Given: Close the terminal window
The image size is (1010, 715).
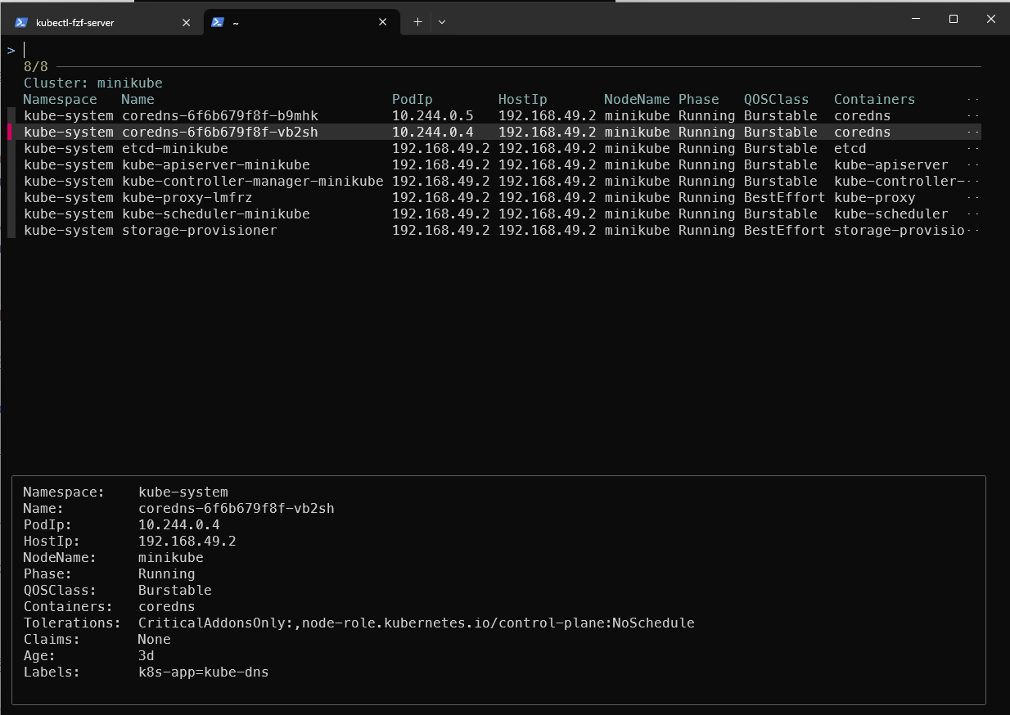Looking at the screenshot, I should click(991, 18).
